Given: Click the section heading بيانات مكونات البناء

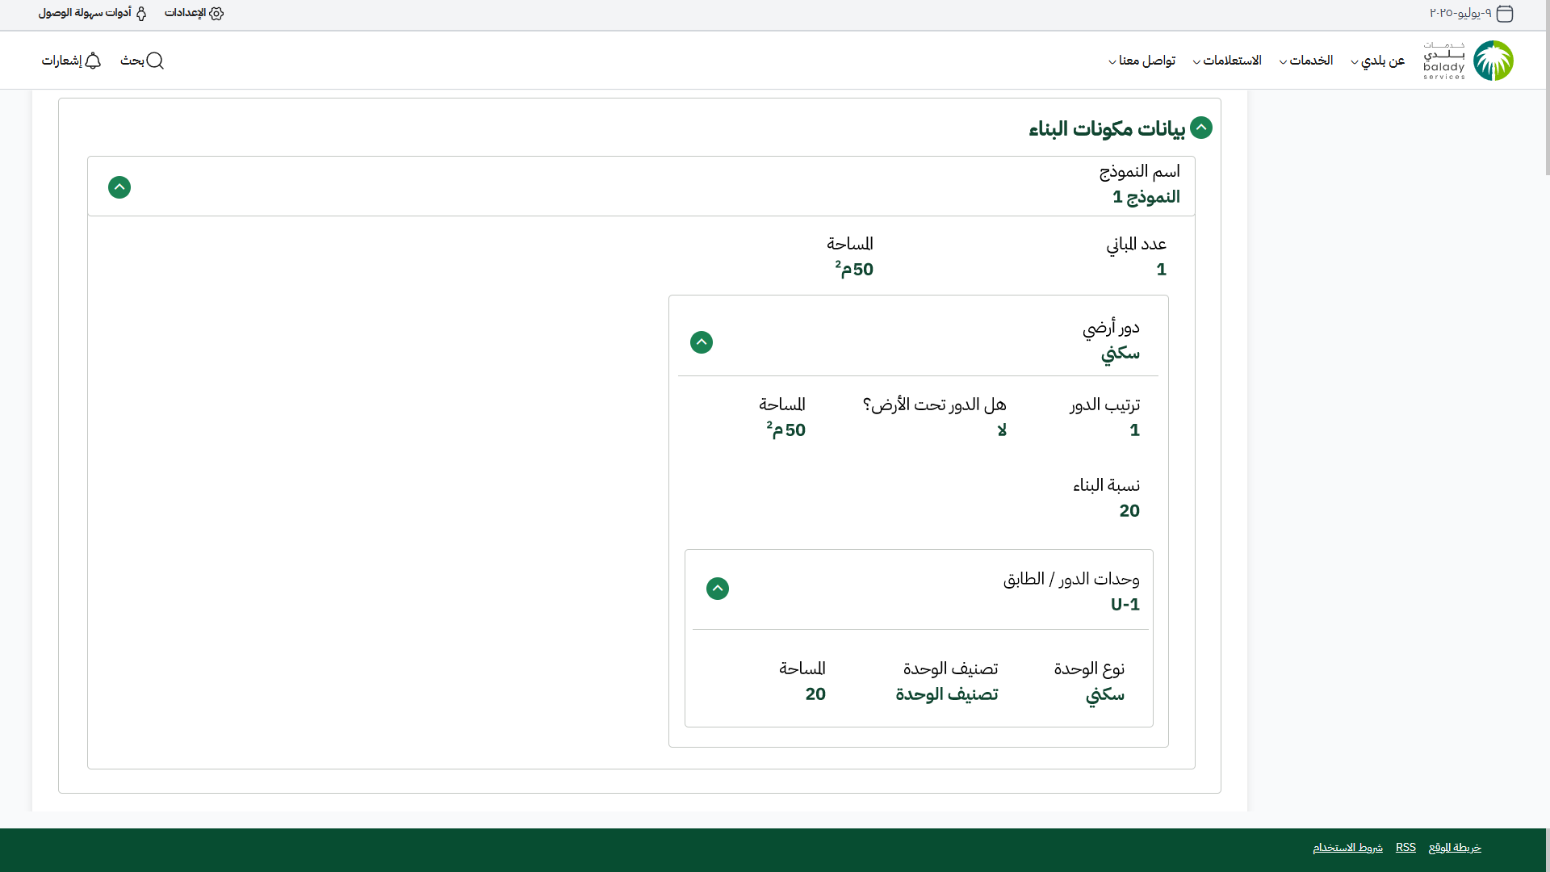Looking at the screenshot, I should pos(1107,129).
